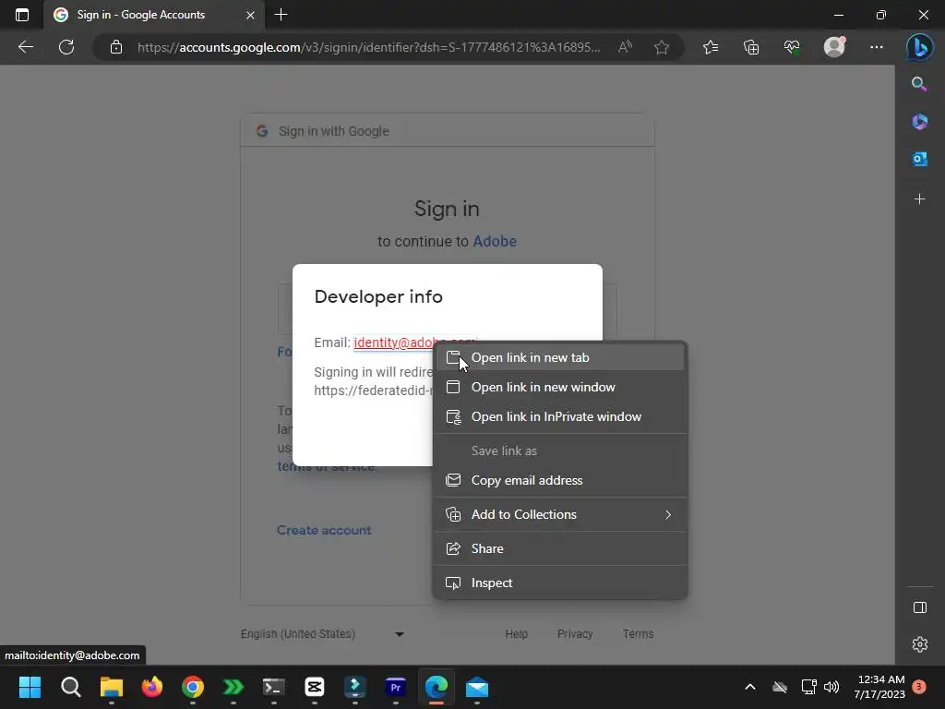Add a new sidebar app

(920, 199)
